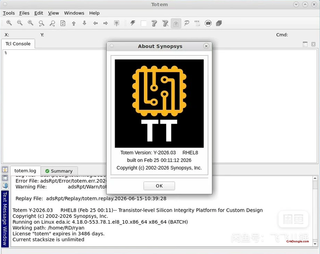
Task: Select the Tcl Console tab
Action: pos(18,44)
